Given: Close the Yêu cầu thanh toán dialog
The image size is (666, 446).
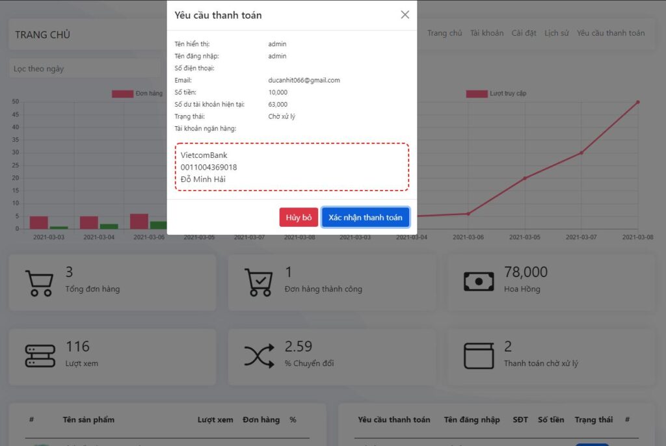Looking at the screenshot, I should (x=405, y=15).
